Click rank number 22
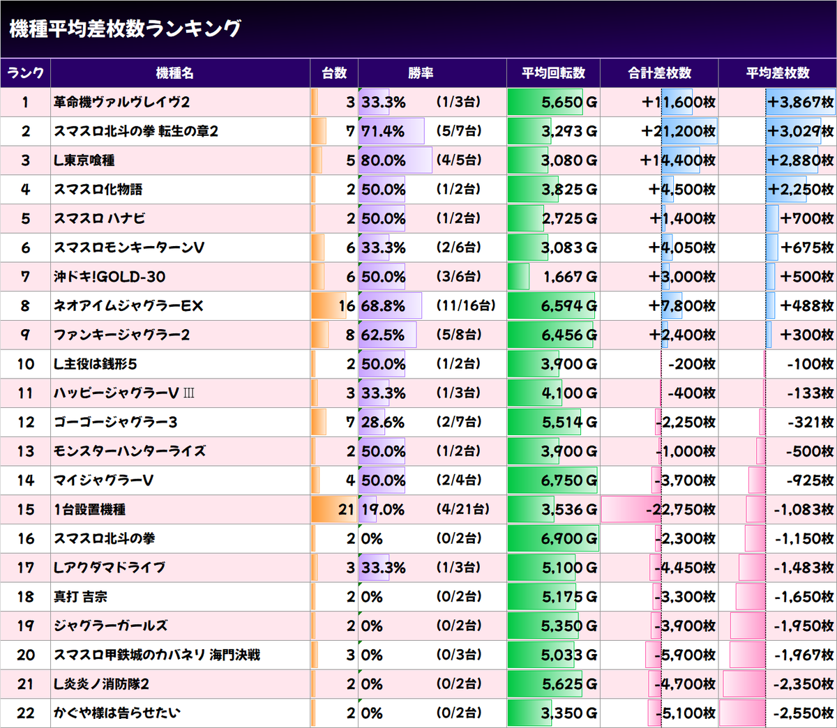837x728 pixels. pos(26,713)
